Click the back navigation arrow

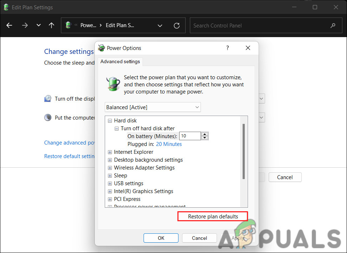[x=9, y=25]
